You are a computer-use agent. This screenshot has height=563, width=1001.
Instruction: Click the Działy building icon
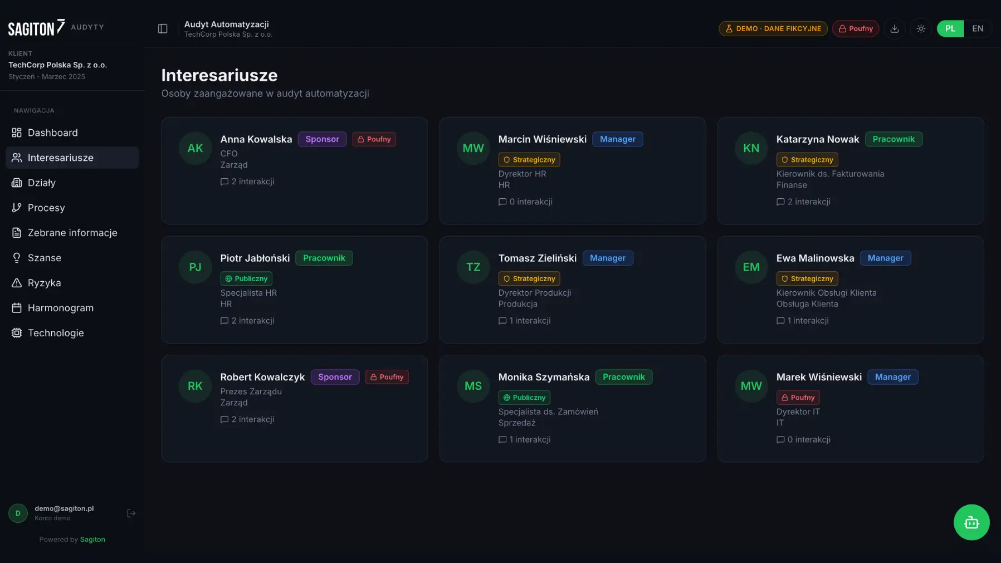click(17, 183)
